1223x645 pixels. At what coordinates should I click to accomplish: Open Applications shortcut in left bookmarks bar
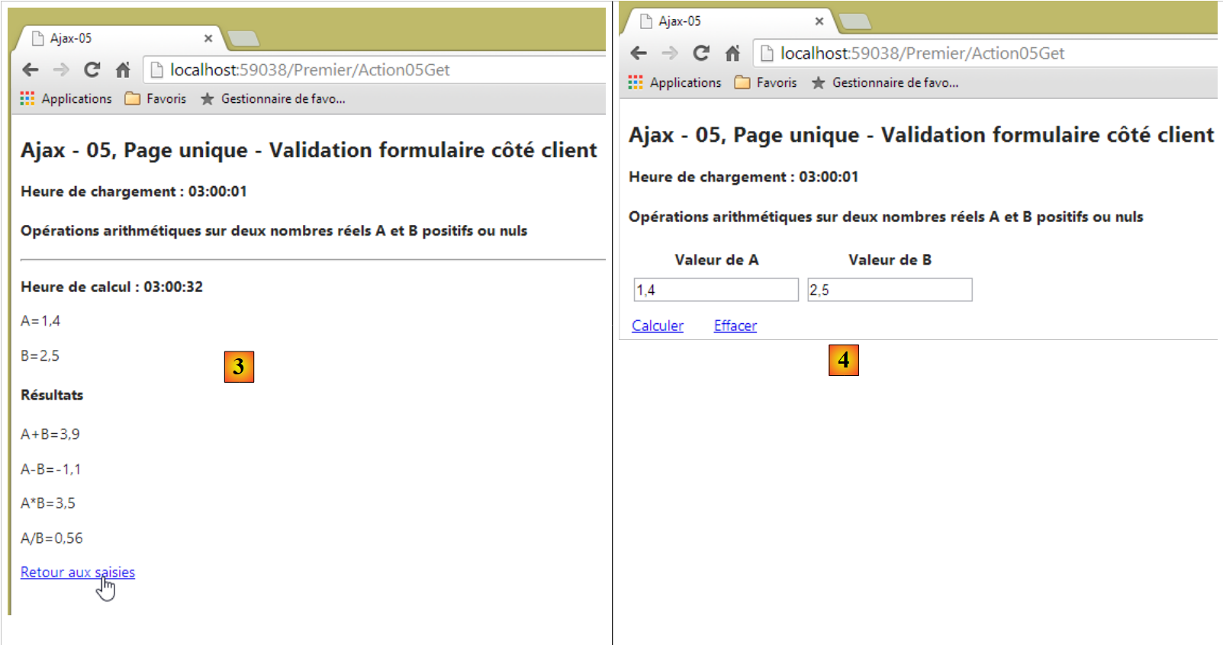point(66,99)
